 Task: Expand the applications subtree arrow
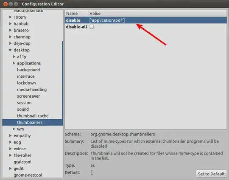tap(14, 63)
